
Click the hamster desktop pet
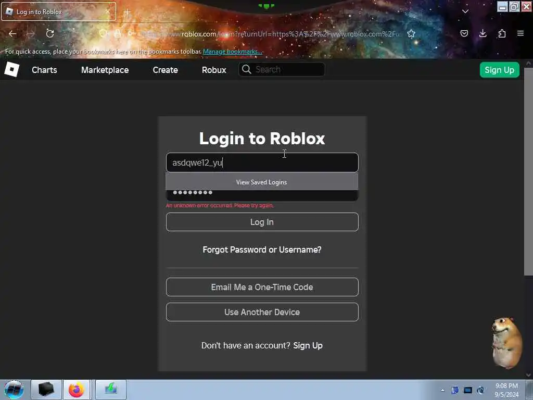tap(506, 343)
